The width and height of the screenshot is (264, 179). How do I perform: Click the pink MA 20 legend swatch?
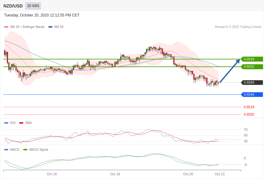pos(6,27)
